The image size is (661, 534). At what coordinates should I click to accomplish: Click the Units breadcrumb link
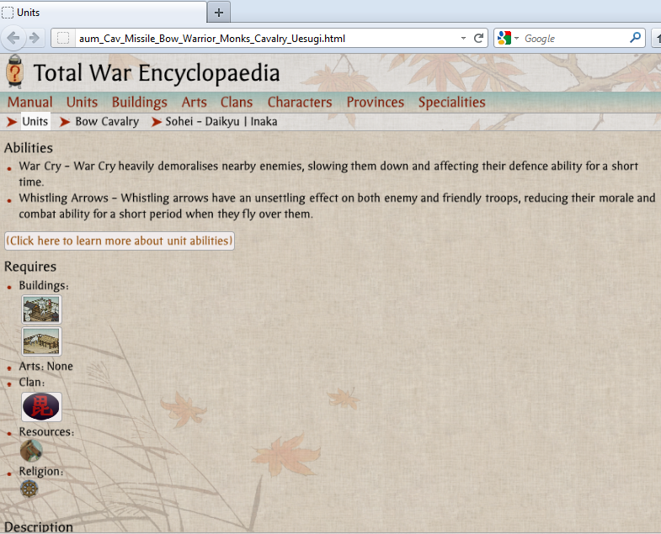35,121
